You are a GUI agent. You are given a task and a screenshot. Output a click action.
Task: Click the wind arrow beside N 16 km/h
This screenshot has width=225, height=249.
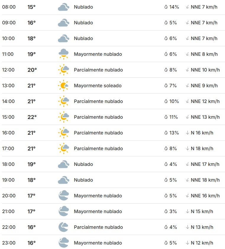pyautogui.click(x=187, y=133)
